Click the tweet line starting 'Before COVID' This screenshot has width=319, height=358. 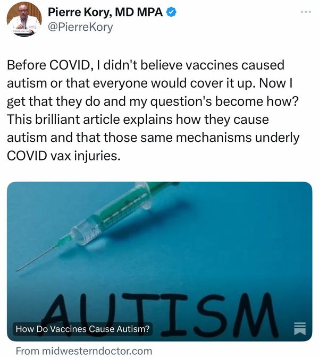pos(146,65)
